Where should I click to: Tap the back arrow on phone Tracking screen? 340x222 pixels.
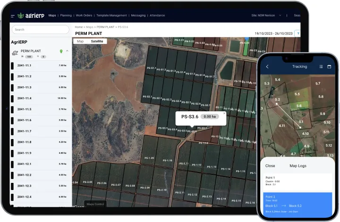[267, 66]
